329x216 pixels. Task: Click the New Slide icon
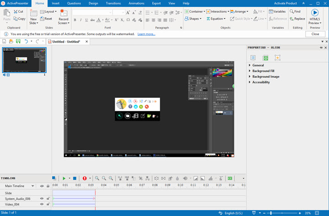pyautogui.click(x=33, y=13)
